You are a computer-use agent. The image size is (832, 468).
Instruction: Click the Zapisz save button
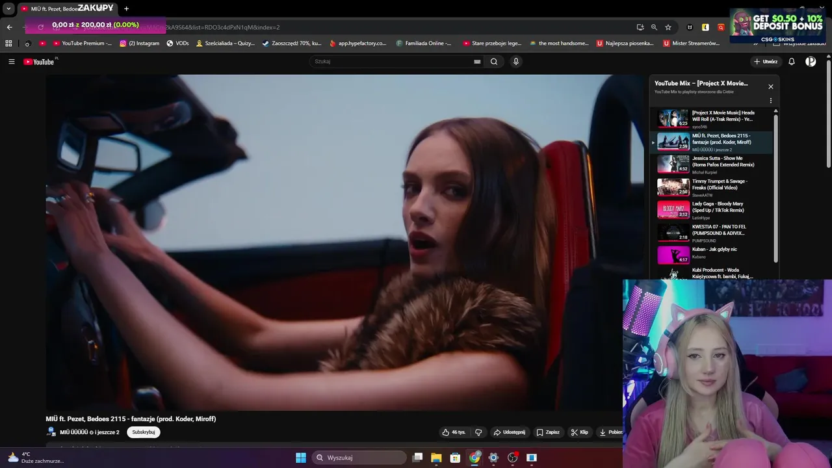tap(548, 432)
